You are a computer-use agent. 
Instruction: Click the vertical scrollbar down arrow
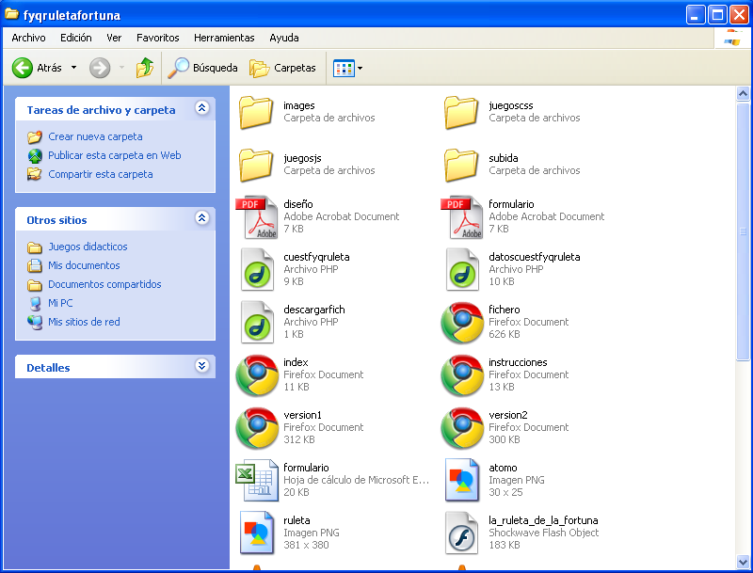(x=743, y=561)
